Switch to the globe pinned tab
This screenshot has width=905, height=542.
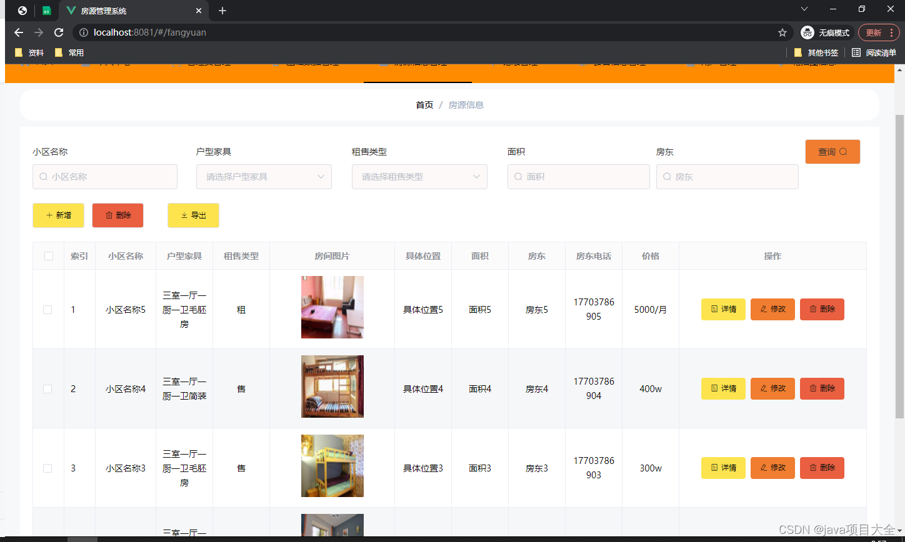point(22,11)
